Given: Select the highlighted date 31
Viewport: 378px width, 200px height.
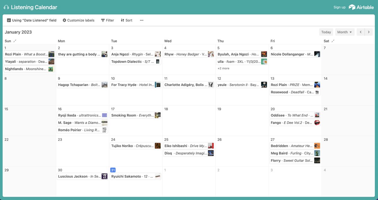Looking at the screenshot, I should coord(113,170).
